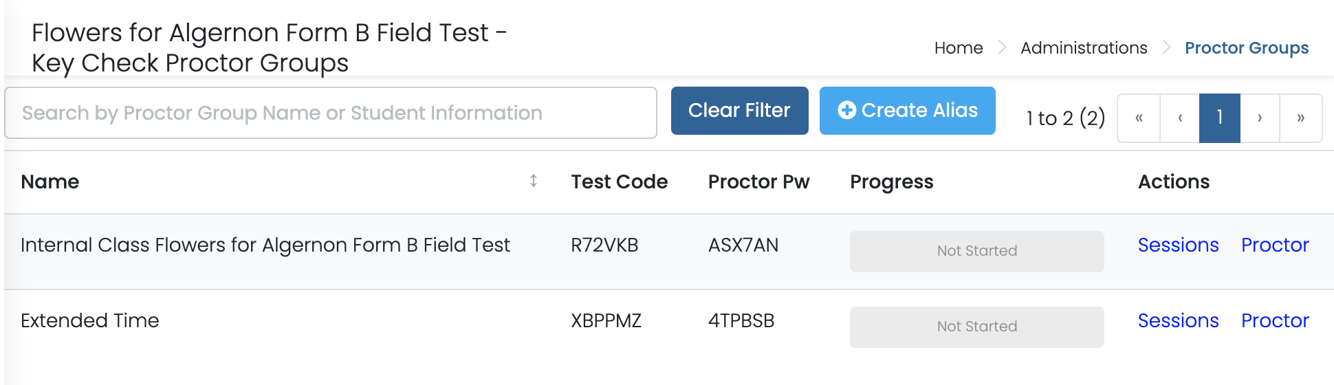Go to next page of results

pyautogui.click(x=1260, y=118)
